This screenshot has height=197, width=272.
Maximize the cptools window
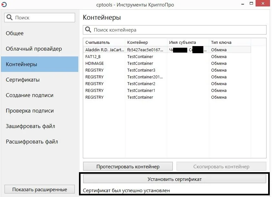coord(251,3)
